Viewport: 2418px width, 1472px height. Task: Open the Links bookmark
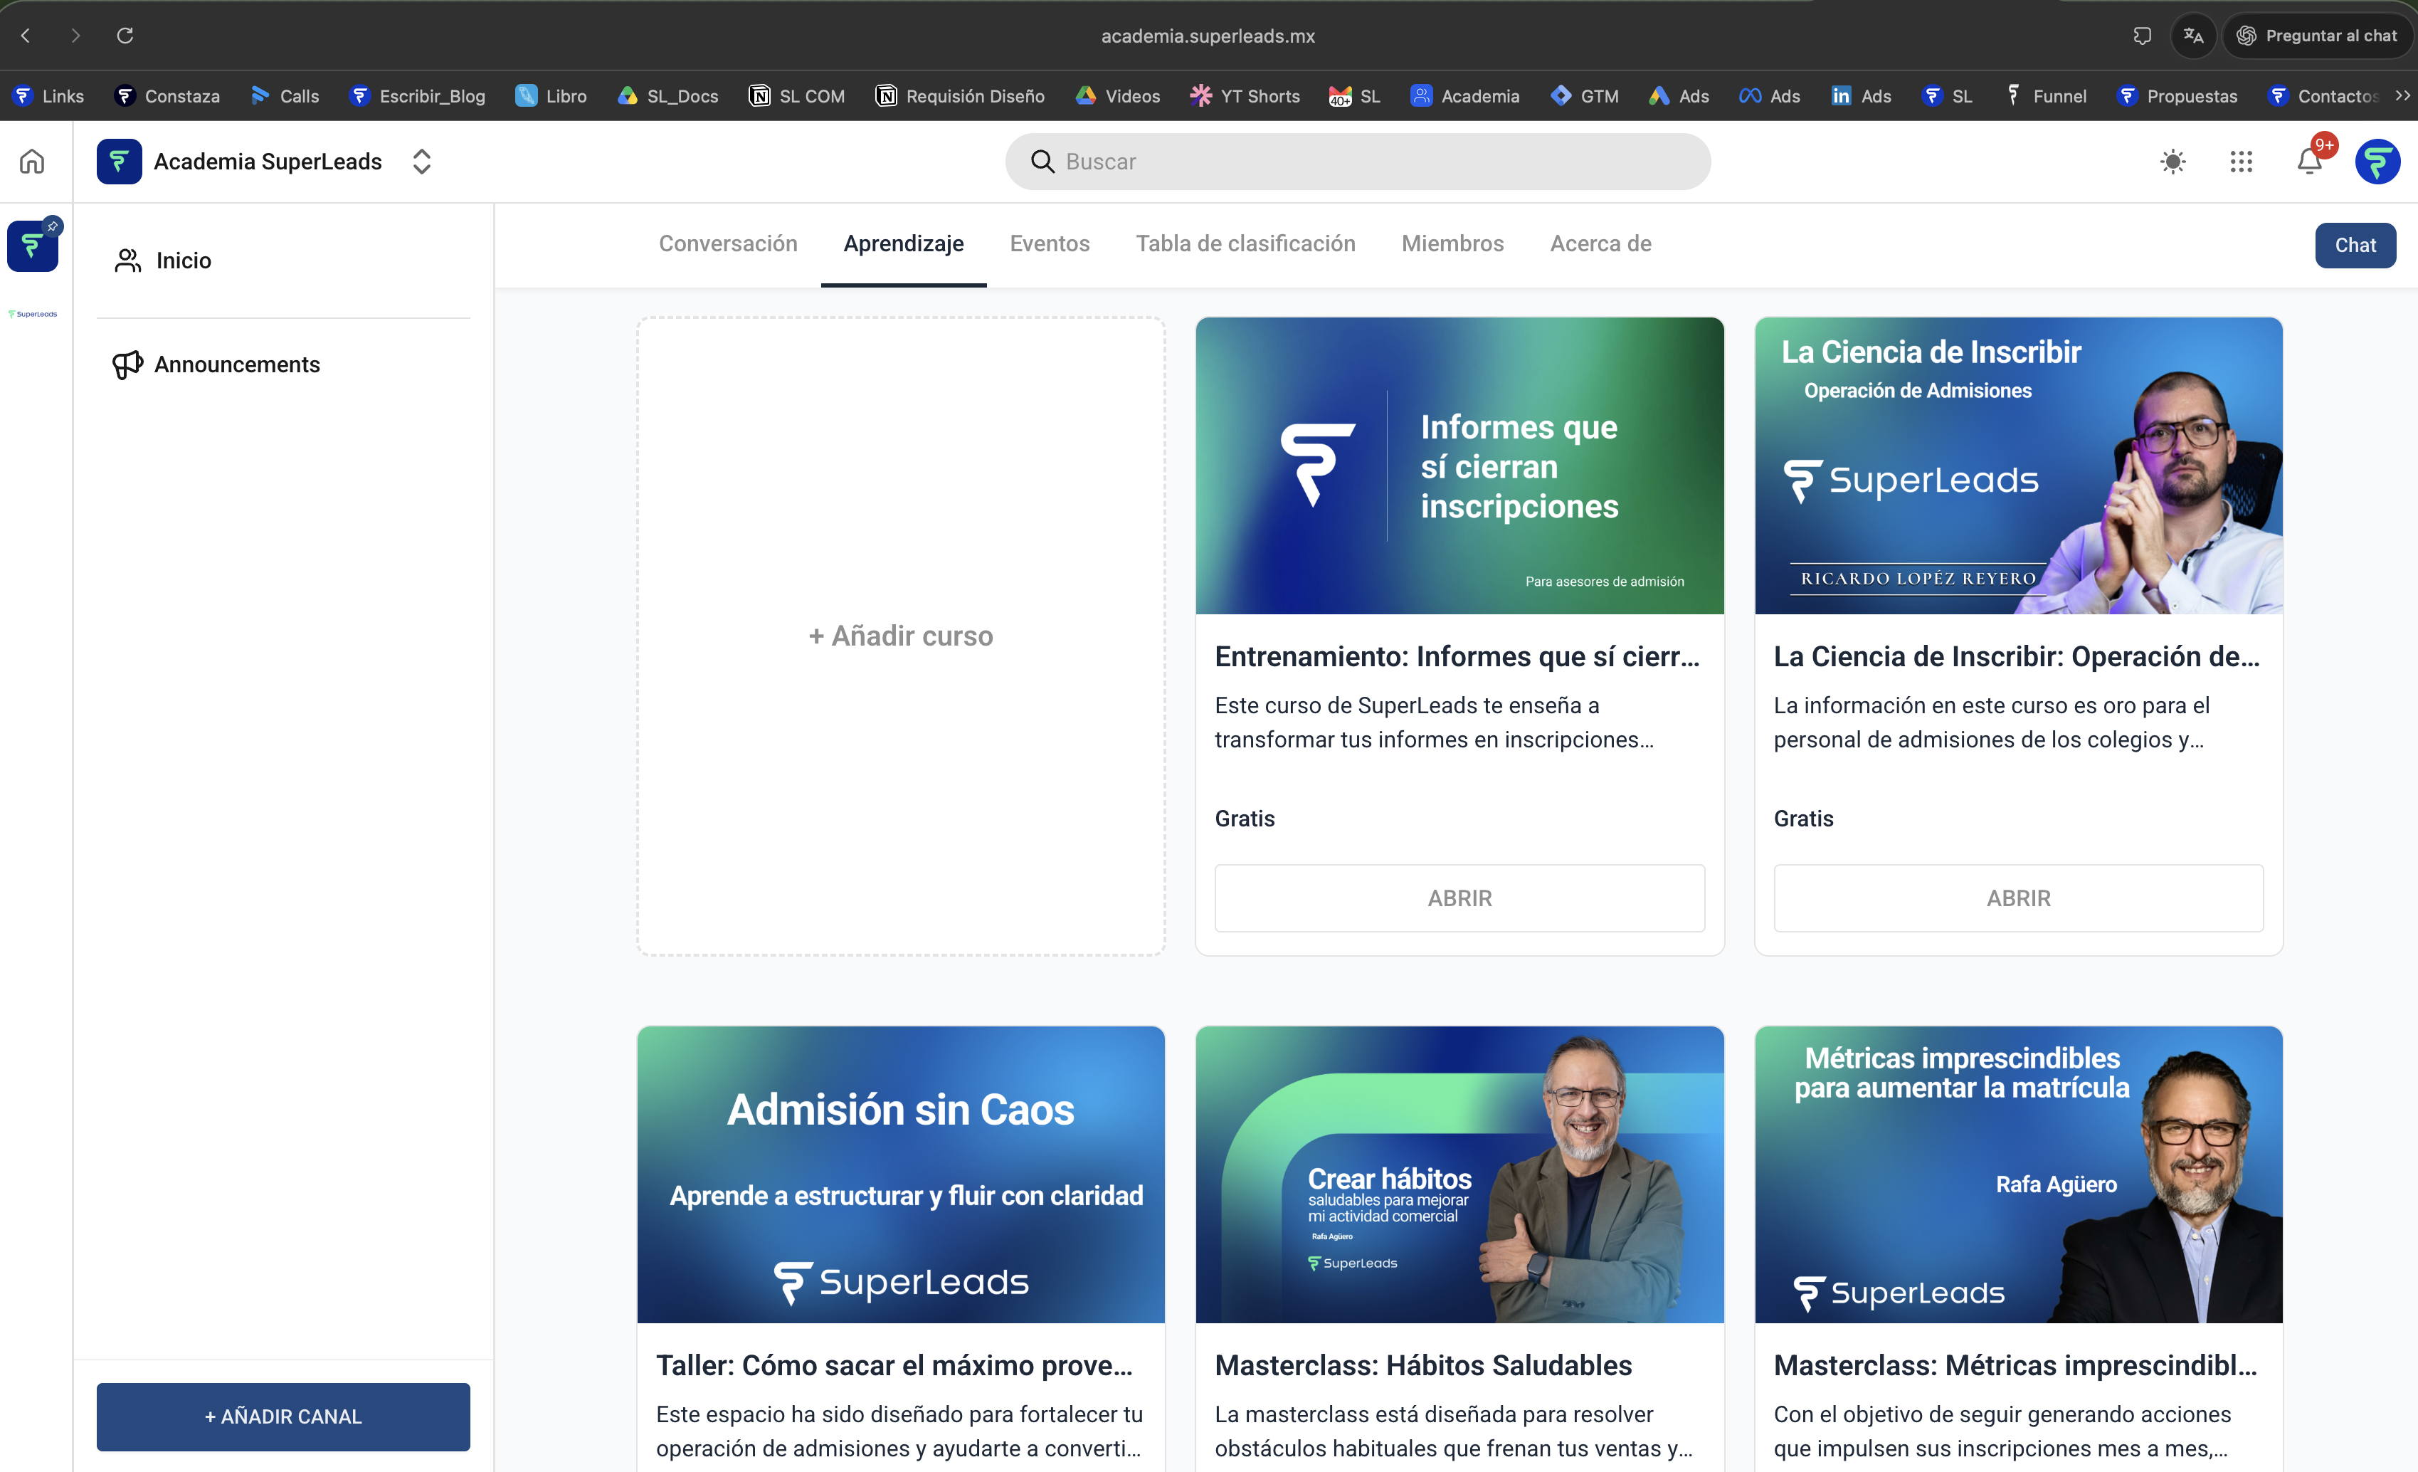coord(49,95)
